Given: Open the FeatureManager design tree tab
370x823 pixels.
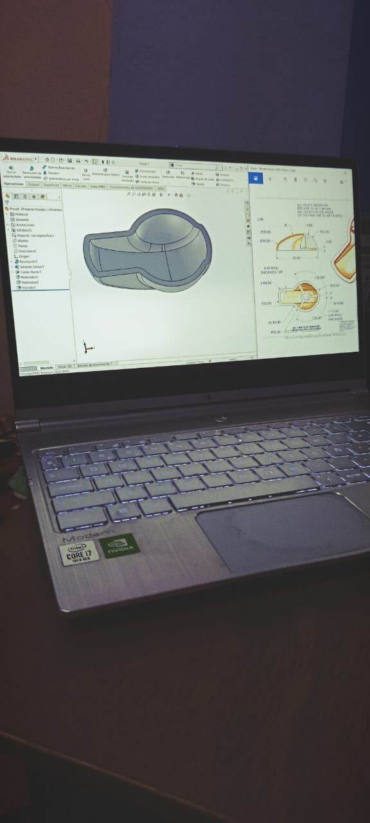Looking at the screenshot, I should coord(7,196).
